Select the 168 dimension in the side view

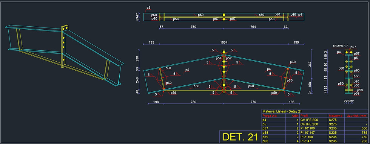[326, 78]
